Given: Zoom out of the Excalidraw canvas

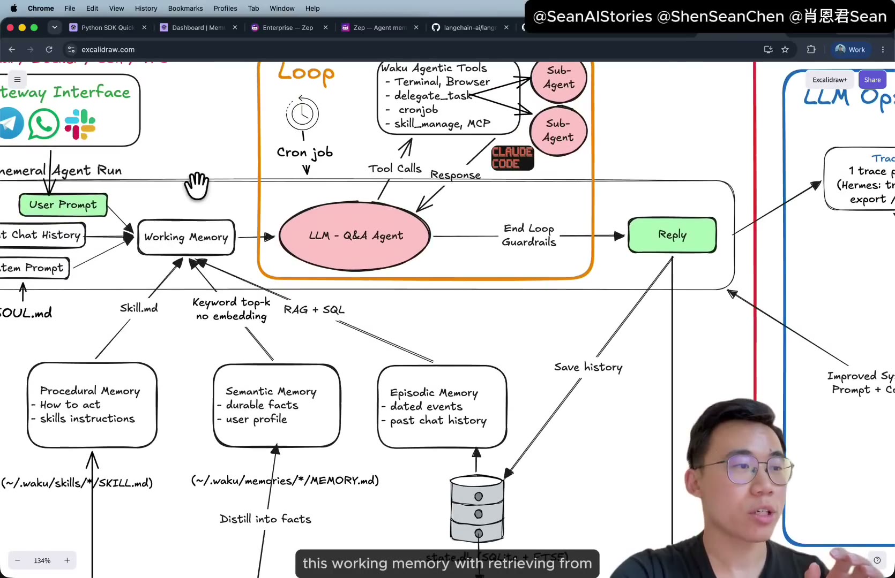Looking at the screenshot, I should (x=18, y=560).
